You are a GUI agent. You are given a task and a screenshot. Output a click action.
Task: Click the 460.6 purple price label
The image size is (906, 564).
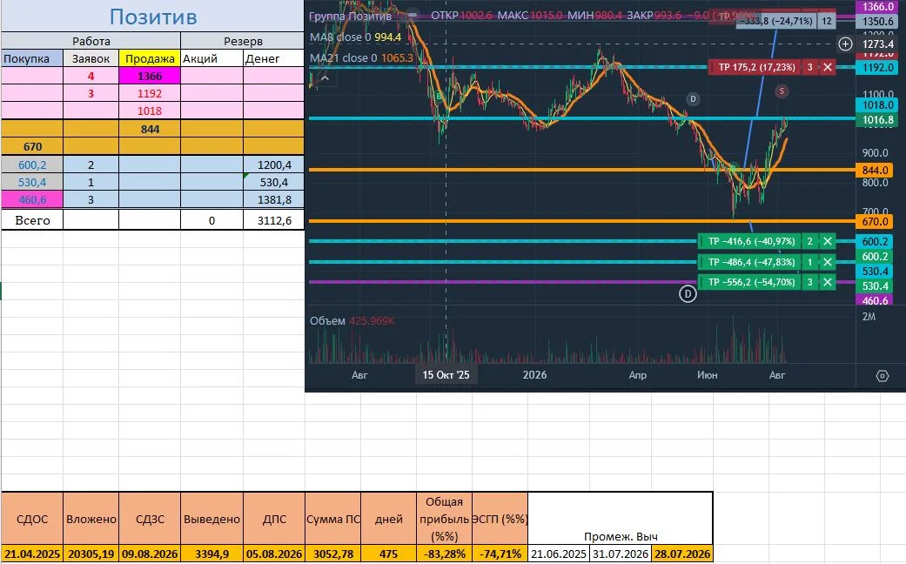875,300
